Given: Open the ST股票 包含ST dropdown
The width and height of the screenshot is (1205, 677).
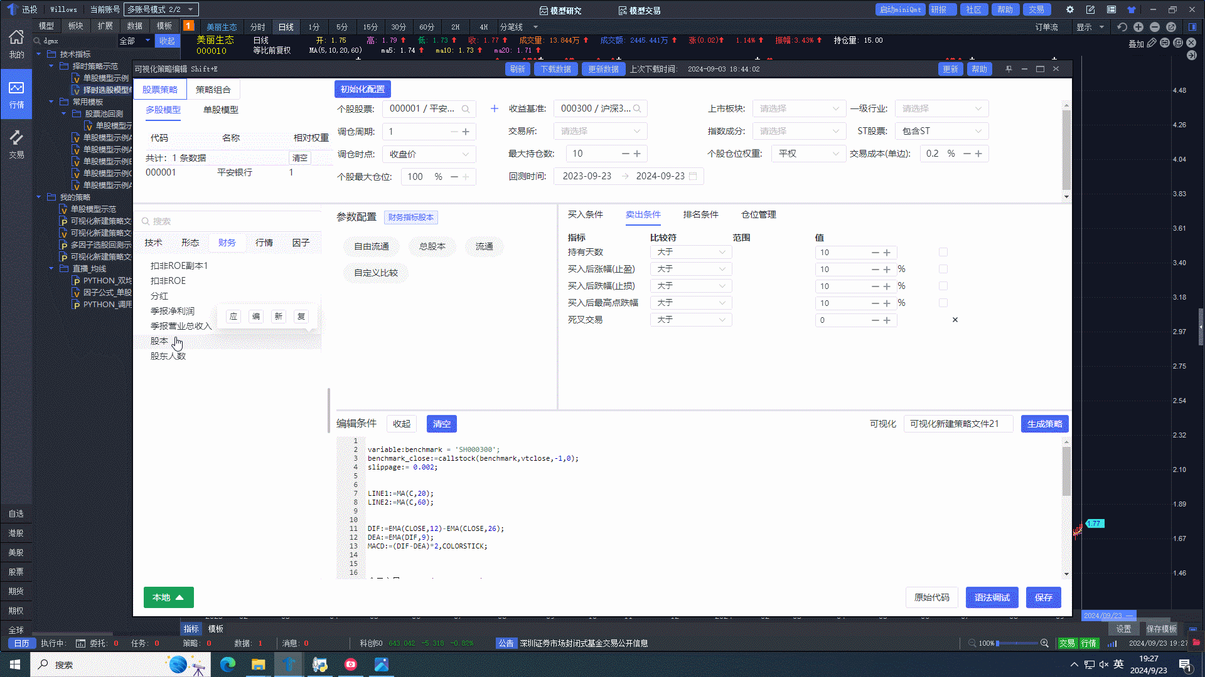Looking at the screenshot, I should pos(941,131).
